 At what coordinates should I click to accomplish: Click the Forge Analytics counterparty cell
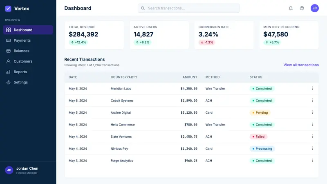coord(122,161)
